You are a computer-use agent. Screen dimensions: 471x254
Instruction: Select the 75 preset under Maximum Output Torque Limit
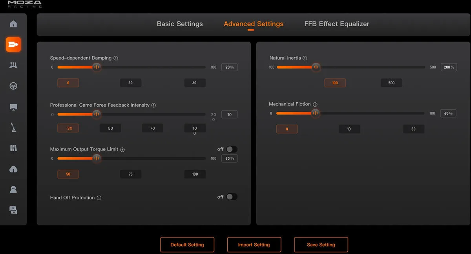[x=131, y=174]
